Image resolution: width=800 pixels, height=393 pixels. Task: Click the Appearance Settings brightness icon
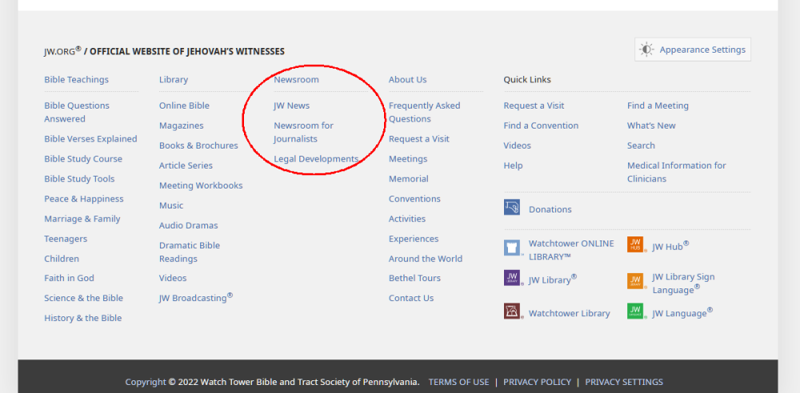tap(646, 50)
